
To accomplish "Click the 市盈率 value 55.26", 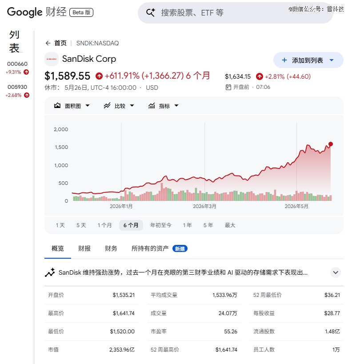I will point(231,331).
